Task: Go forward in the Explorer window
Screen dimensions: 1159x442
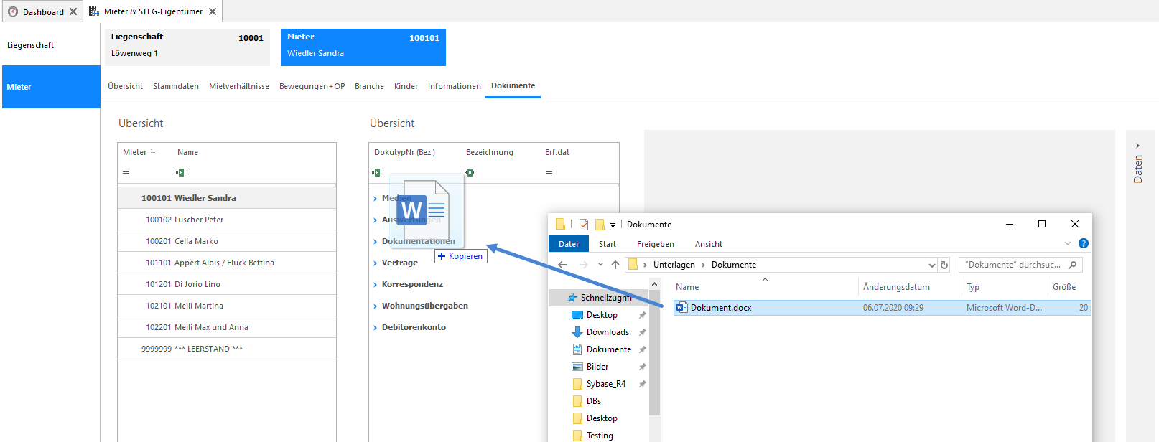Action: point(584,265)
